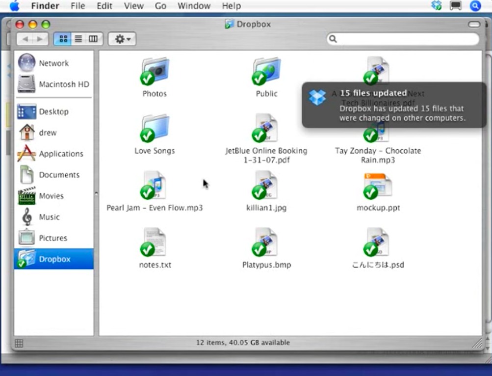The height and width of the screenshot is (376, 492).
Task: Open the Apple menu
Action: 14,6
